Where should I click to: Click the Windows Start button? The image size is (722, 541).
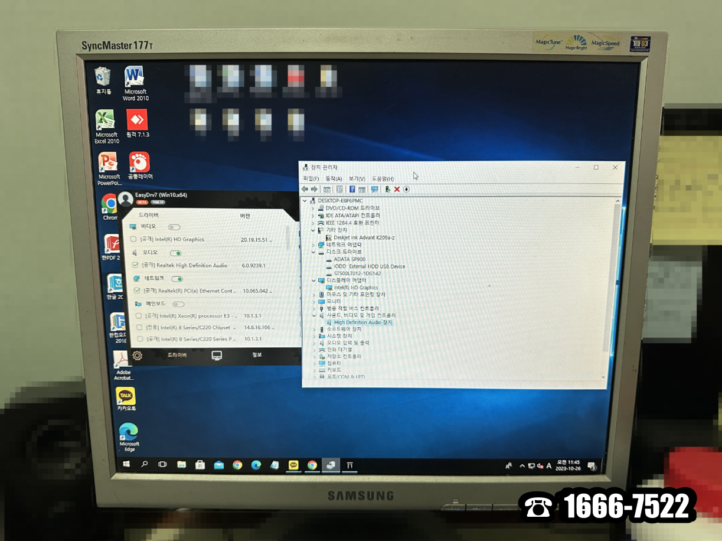pos(126,465)
